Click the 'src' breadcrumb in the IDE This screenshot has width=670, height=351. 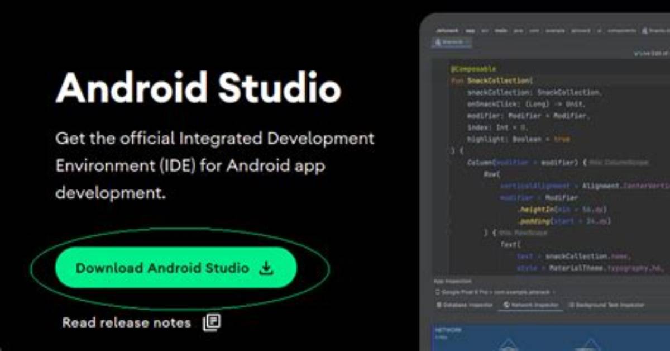click(x=484, y=31)
